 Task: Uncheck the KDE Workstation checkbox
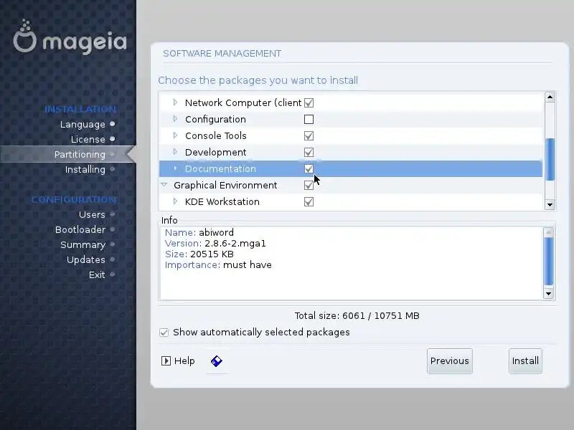click(309, 202)
